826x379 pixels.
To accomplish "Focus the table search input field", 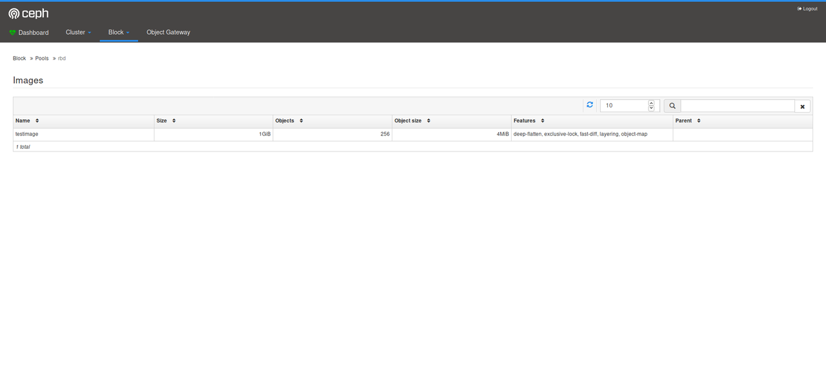I will (x=737, y=106).
